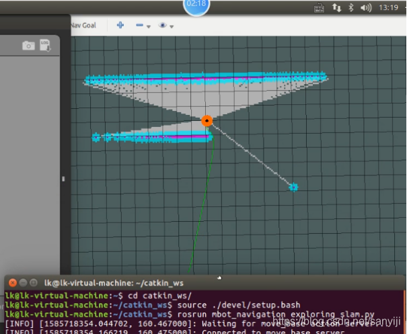Image resolution: width=407 pixels, height=334 pixels.
Task: Click the blue 02:18 timer bubble
Action: click(196, 5)
